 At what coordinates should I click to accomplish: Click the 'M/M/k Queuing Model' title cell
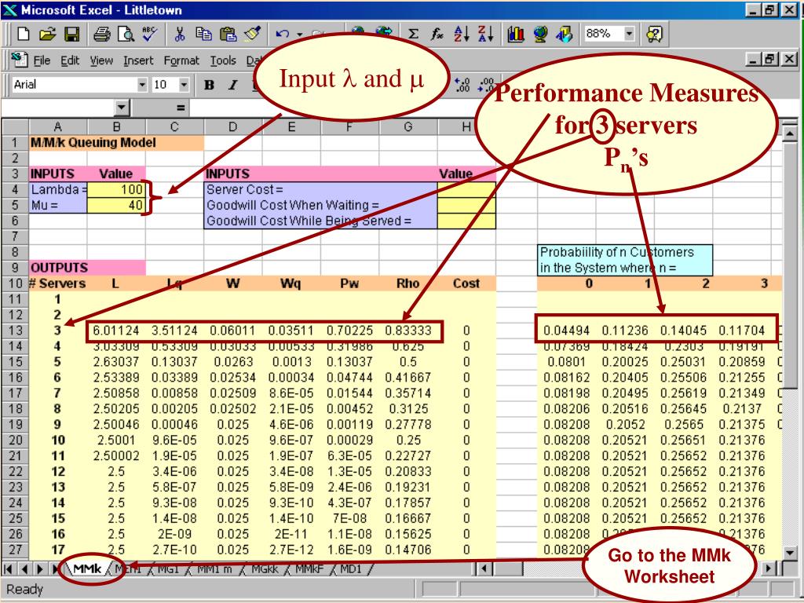116,143
